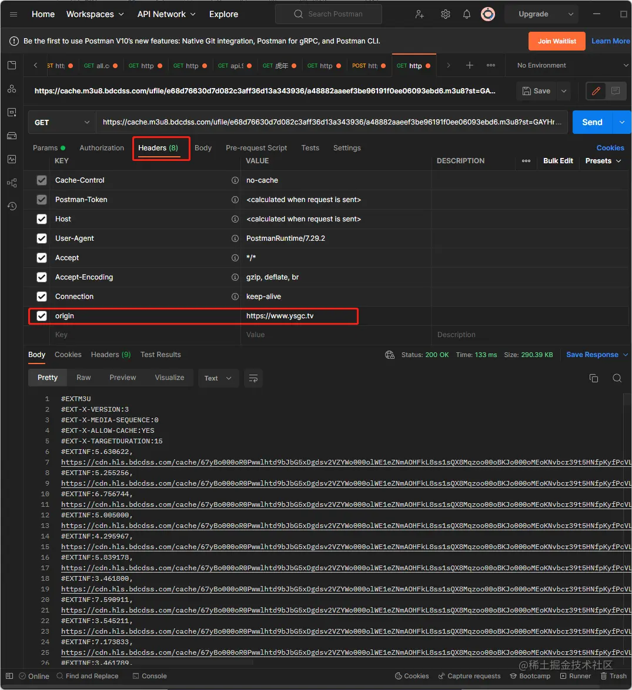Open the Flows sidebar icon
Screen dimensions: 632x690
coord(12,183)
